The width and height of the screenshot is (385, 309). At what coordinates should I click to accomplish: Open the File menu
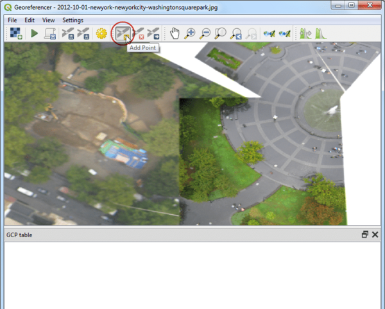pos(12,20)
